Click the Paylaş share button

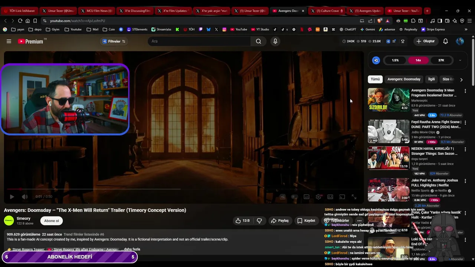(279, 221)
